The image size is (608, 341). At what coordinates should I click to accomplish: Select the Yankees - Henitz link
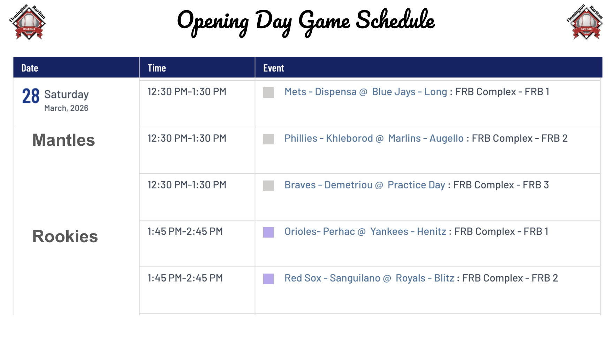click(x=408, y=232)
